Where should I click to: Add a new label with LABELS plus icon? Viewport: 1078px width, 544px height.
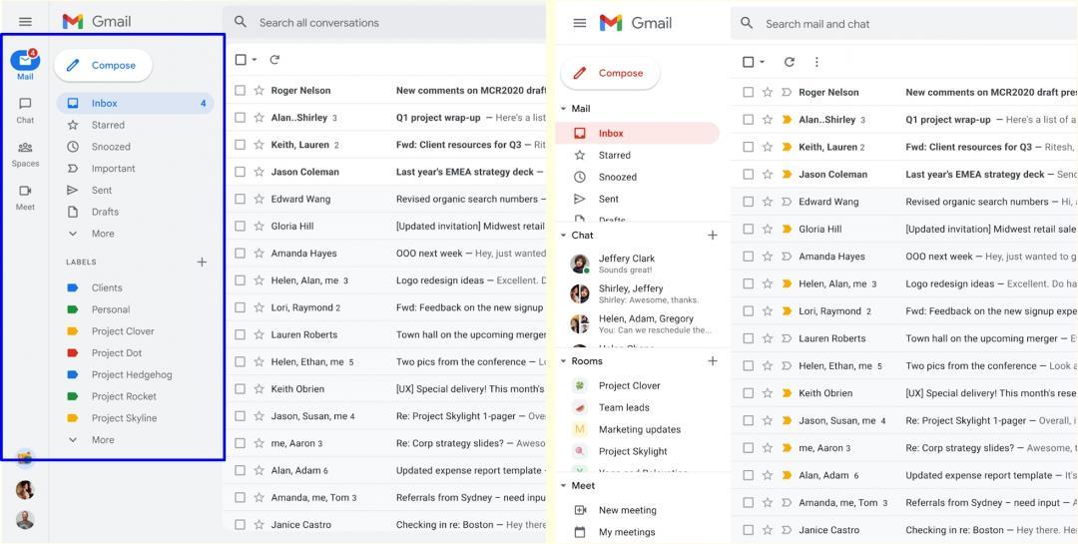click(x=202, y=263)
